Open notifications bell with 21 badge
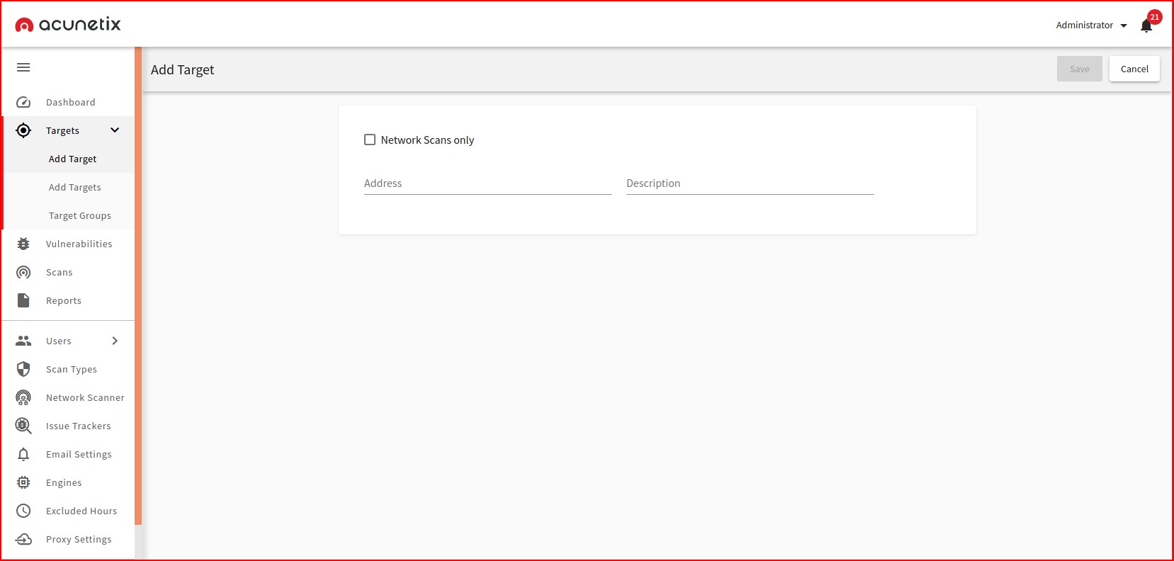Screen dimensions: 1174x561 (1147, 25)
